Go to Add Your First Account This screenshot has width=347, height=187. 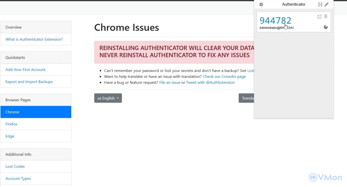(25, 70)
